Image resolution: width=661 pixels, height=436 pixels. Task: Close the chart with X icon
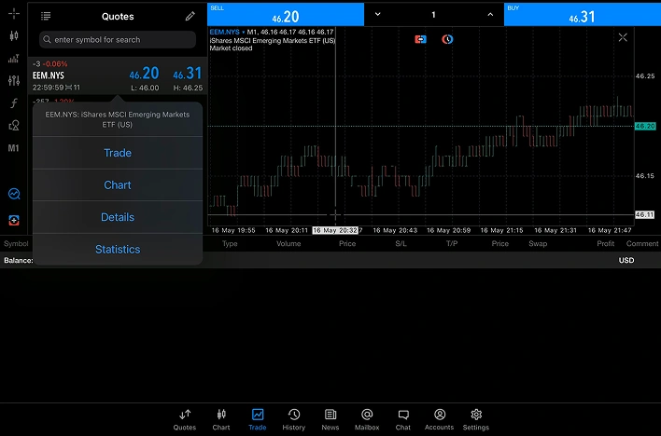[623, 37]
